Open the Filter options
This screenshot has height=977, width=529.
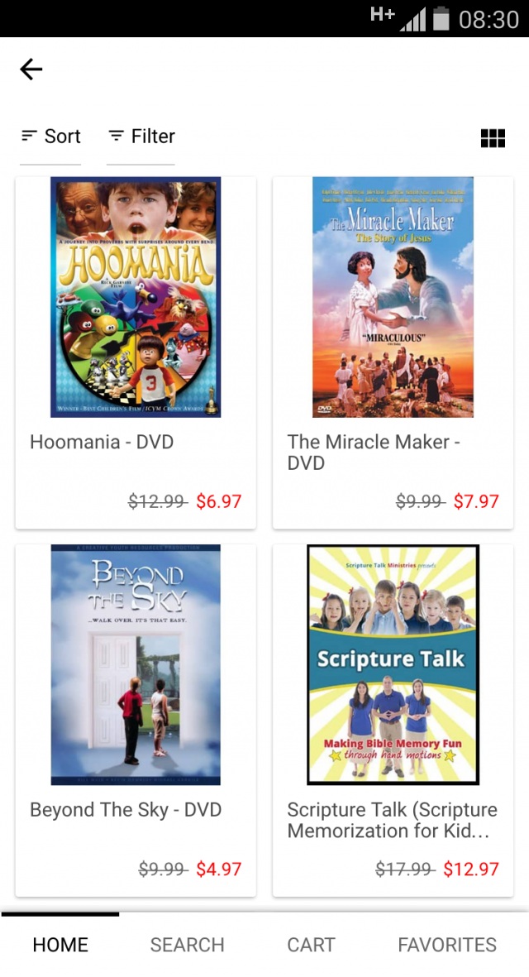(141, 136)
